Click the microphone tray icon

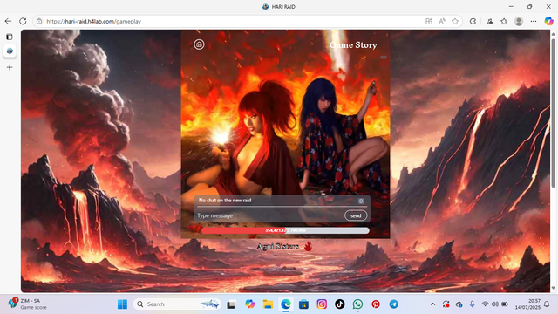click(473, 304)
